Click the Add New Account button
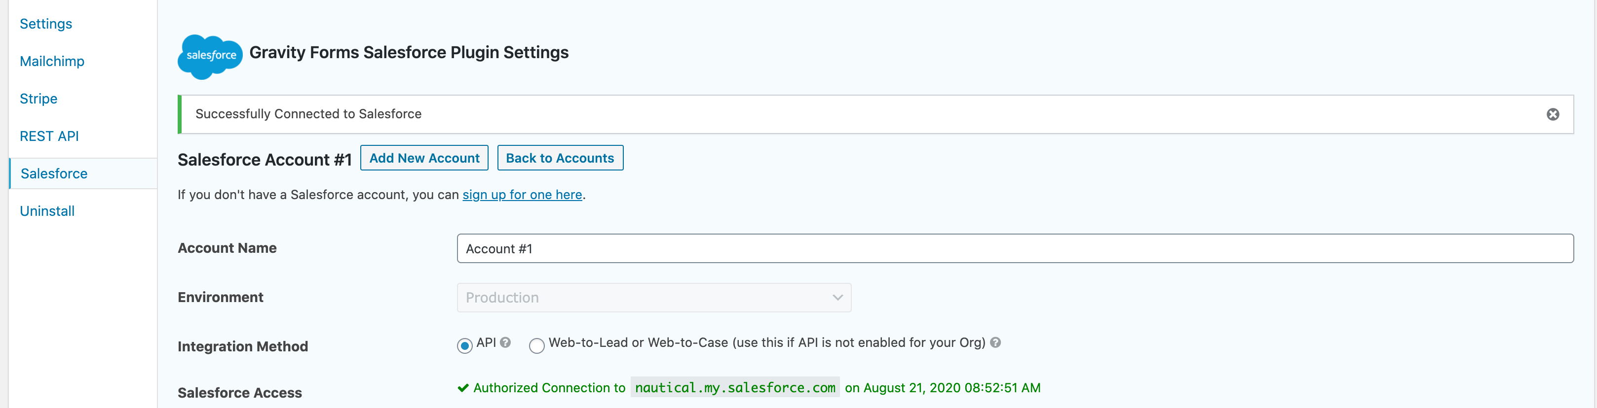1597x408 pixels. (x=424, y=158)
